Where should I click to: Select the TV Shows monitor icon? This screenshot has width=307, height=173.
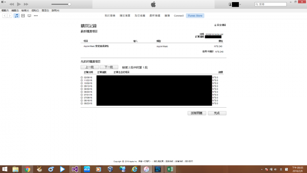pos(29,15)
